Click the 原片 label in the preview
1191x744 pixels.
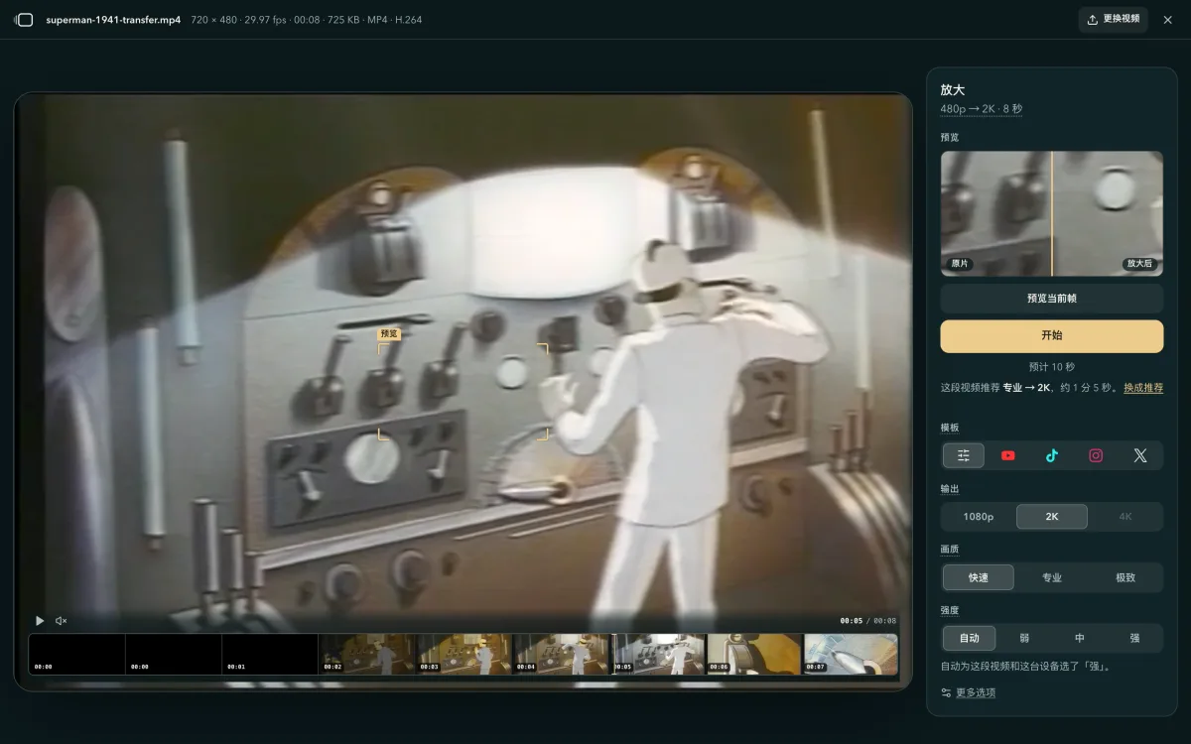pyautogui.click(x=960, y=264)
